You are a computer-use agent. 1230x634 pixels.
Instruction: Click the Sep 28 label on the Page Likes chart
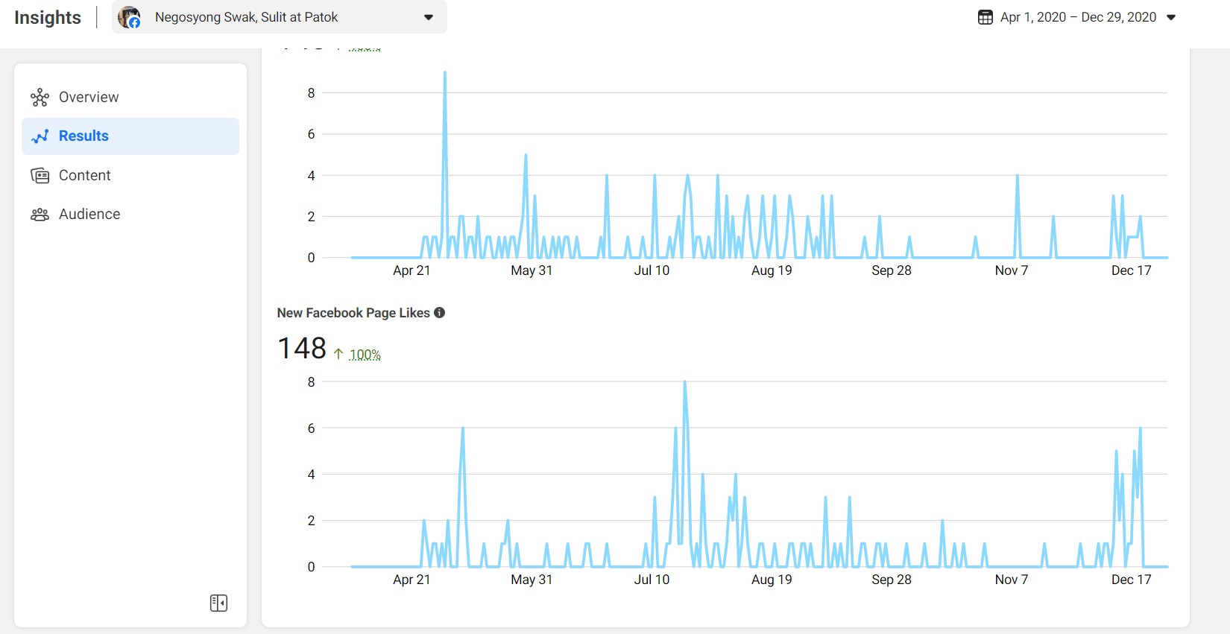892,580
